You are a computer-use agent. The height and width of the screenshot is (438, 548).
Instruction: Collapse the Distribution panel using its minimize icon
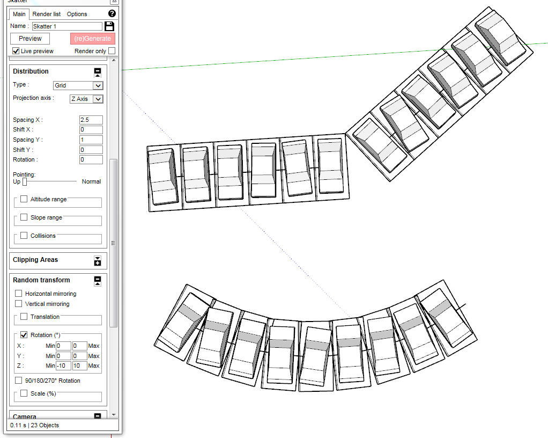(98, 70)
